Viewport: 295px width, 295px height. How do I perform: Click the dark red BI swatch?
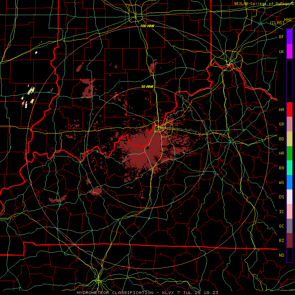pyautogui.click(x=289, y=241)
